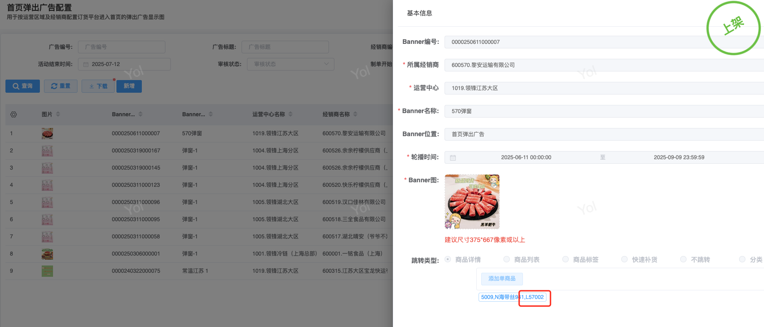Select the 分类 jump type
764x327 pixels.
[x=742, y=259]
